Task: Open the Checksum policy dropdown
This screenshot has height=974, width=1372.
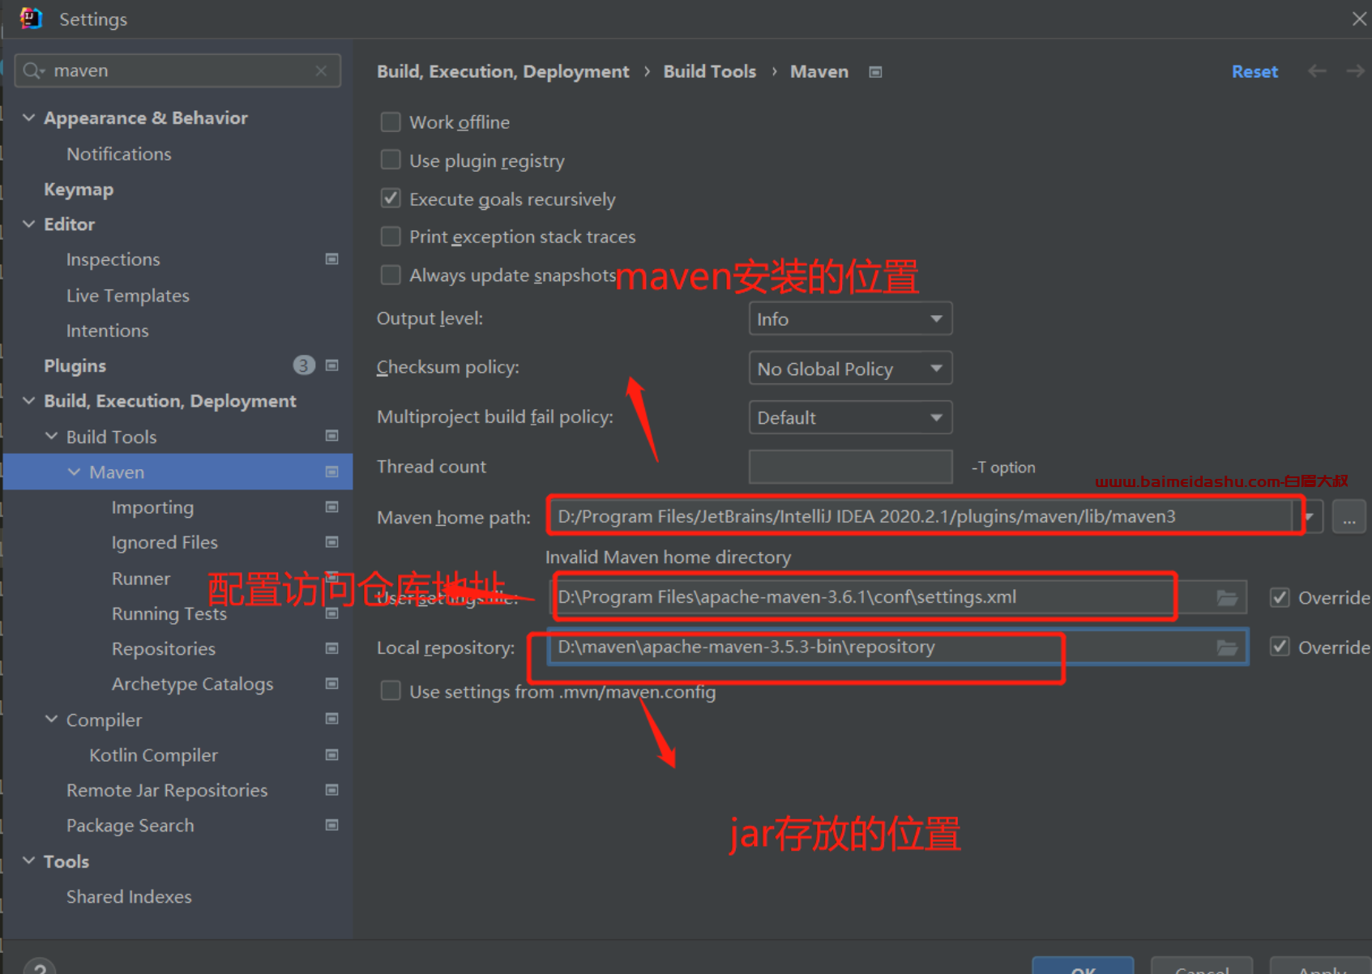Action: [850, 369]
